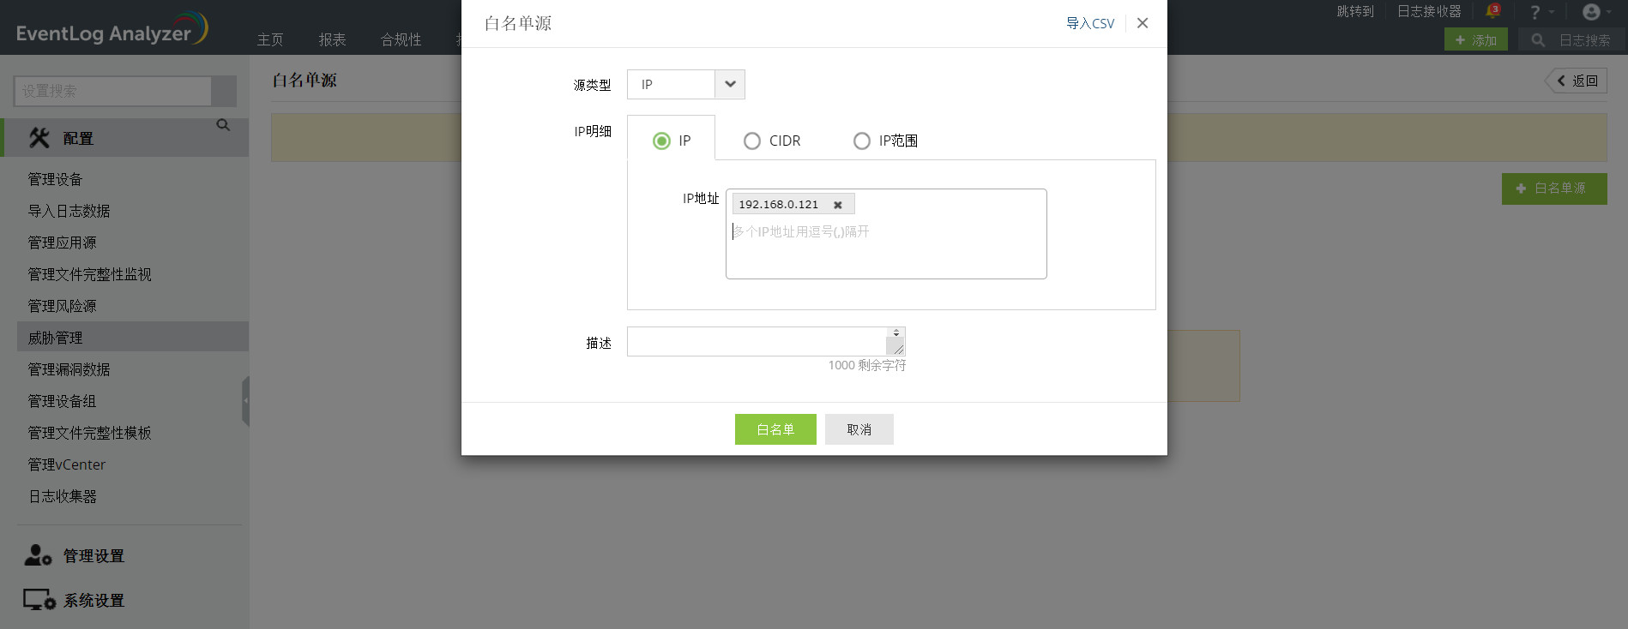The image size is (1628, 629).
Task: Select the IP radio option
Action: tap(661, 141)
